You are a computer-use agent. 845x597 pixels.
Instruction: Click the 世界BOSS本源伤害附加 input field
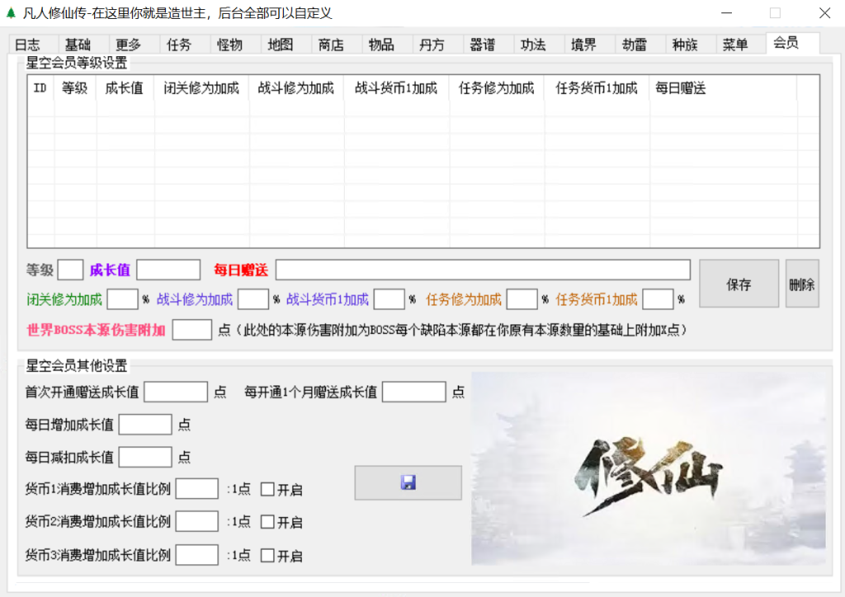click(x=192, y=330)
